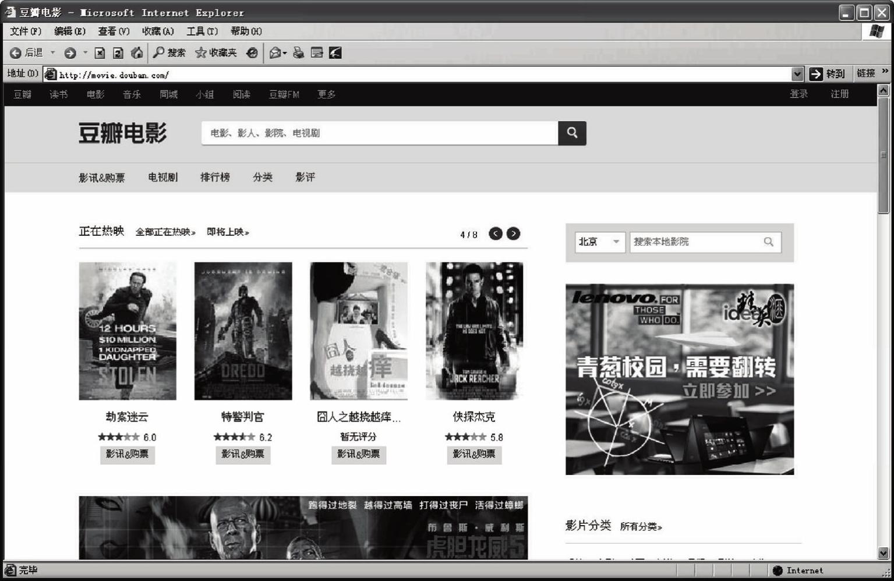Click the magnifier search button beside Douban search box
The image size is (894, 581).
572,133
